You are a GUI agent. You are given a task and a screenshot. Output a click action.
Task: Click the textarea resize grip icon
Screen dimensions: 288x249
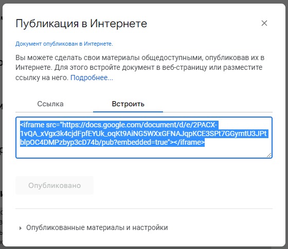(269, 155)
